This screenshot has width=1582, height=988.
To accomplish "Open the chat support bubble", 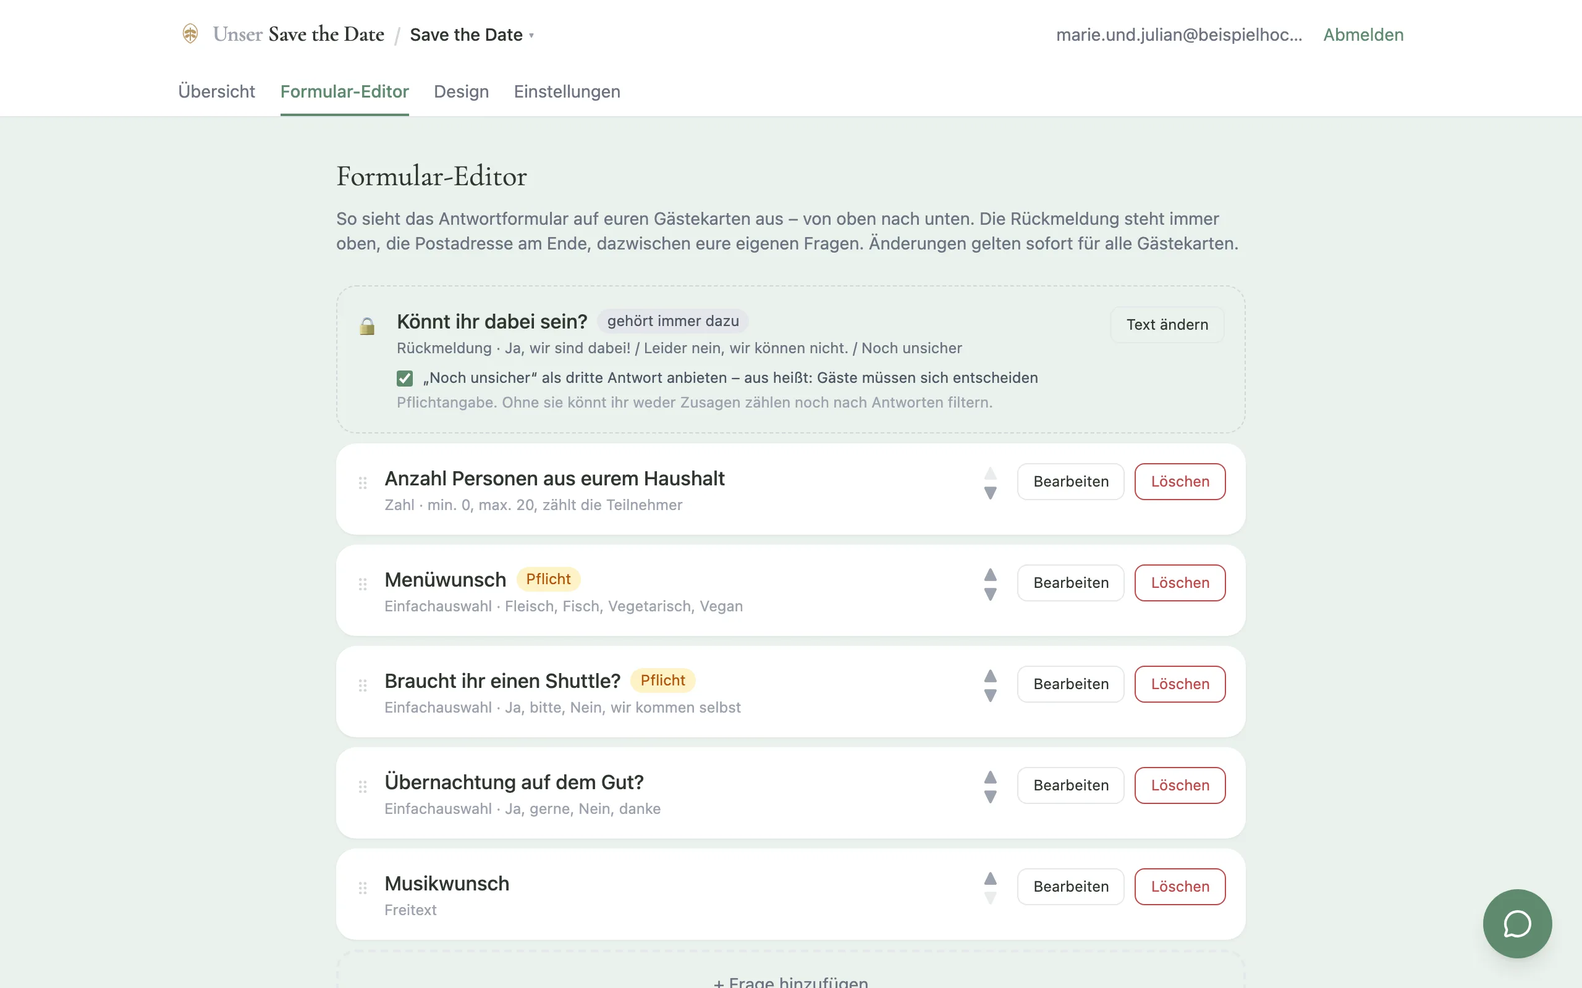I will coord(1516,923).
